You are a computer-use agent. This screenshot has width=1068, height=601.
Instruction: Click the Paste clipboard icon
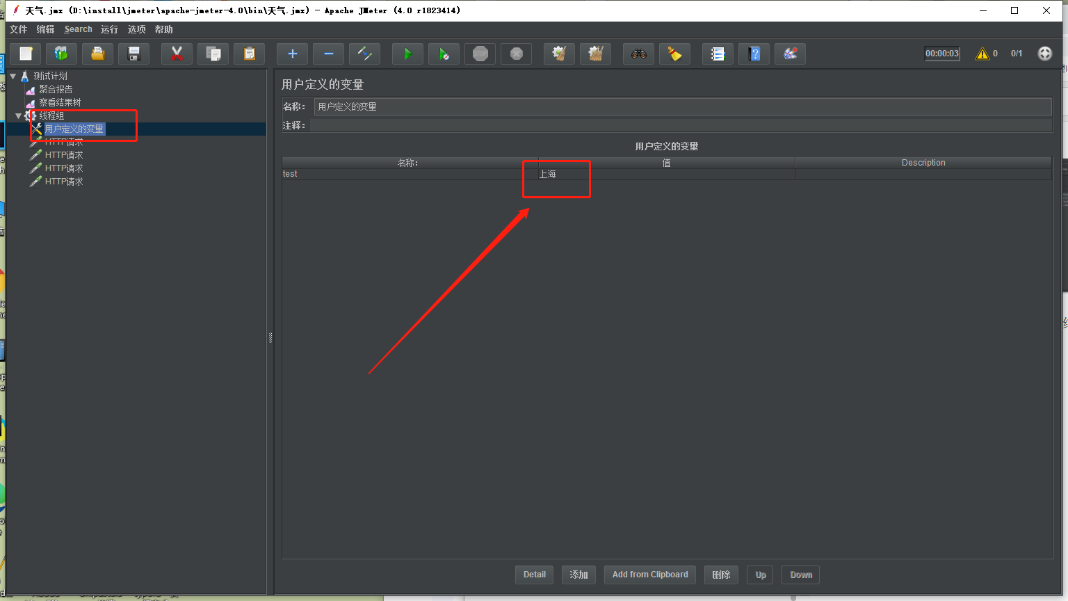tap(250, 54)
